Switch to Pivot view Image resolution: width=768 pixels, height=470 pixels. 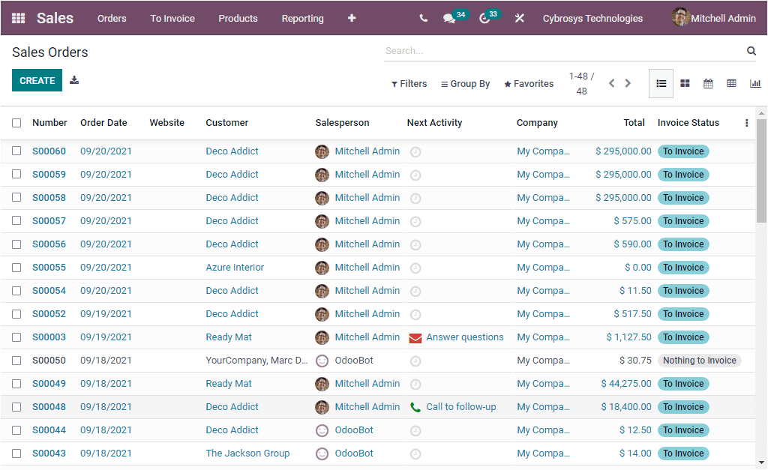click(x=731, y=83)
